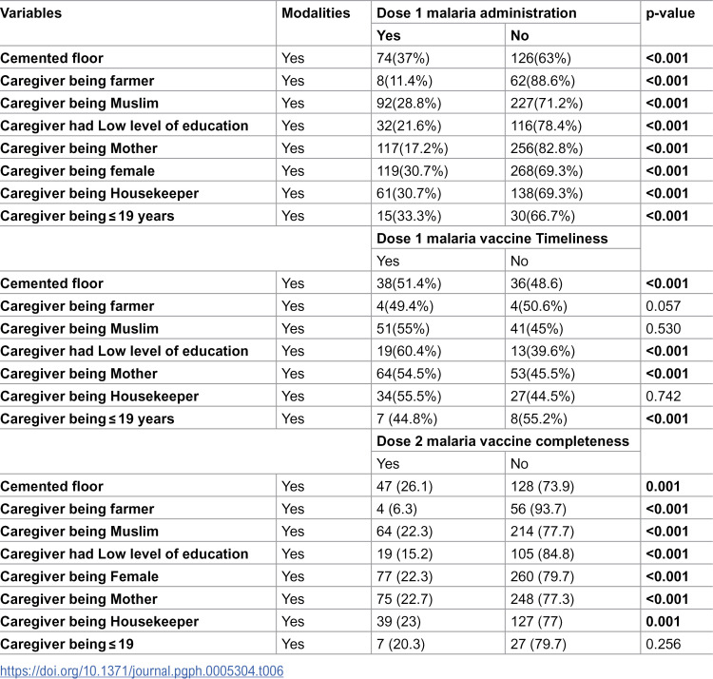The image size is (713, 679).
Task: Click the 0.742 p-value cell
Action: pyautogui.click(x=663, y=397)
